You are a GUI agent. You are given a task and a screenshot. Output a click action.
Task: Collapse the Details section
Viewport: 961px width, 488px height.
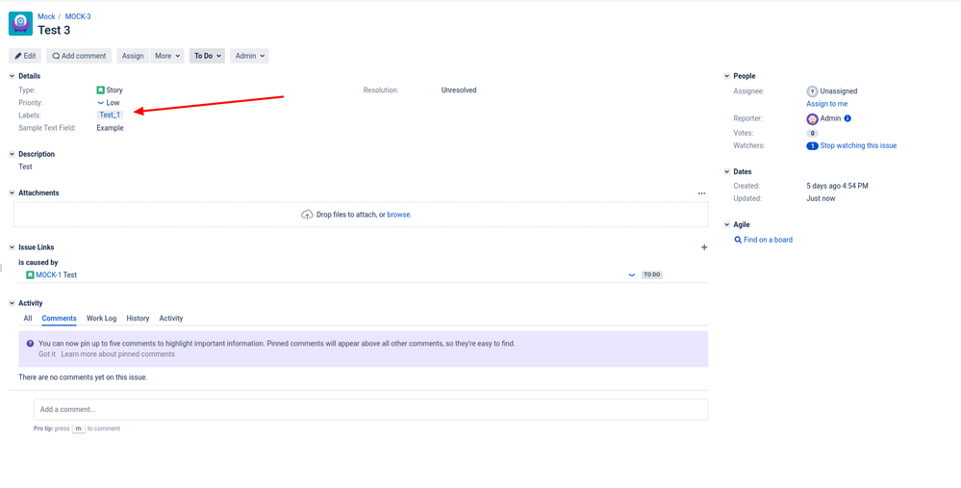coord(12,76)
